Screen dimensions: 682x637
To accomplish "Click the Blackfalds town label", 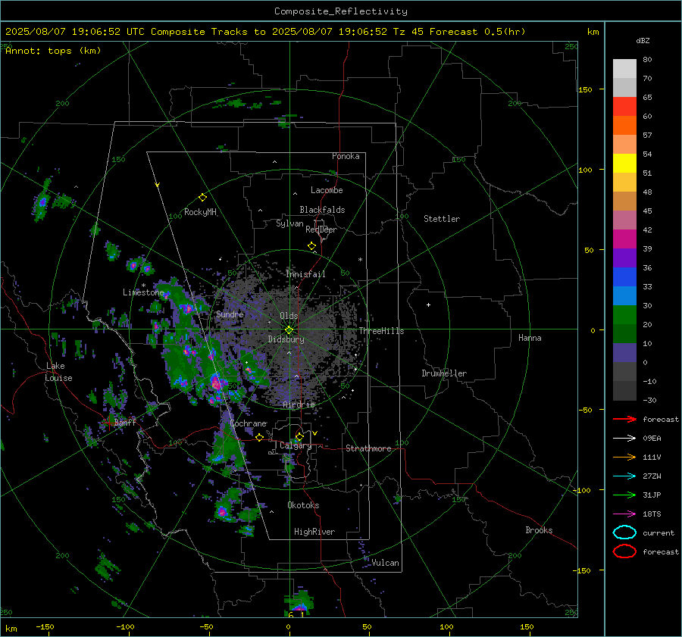I will [322, 210].
